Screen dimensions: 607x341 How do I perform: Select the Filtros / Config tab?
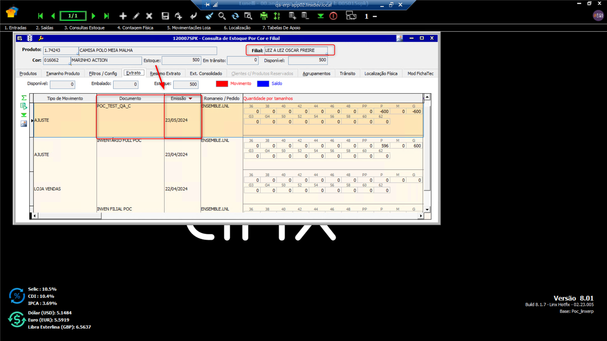point(103,74)
